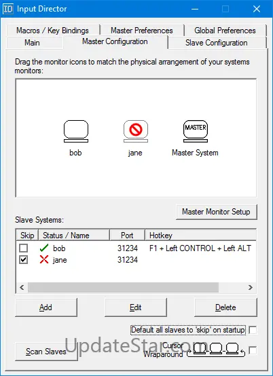Click the green checkmark status for bob

[x=44, y=248]
